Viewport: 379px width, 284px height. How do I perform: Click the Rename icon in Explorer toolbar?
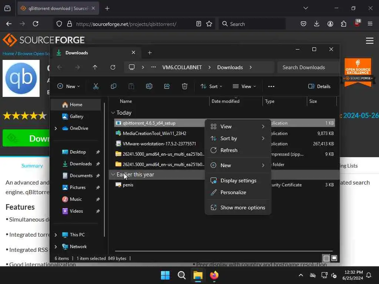click(149, 86)
